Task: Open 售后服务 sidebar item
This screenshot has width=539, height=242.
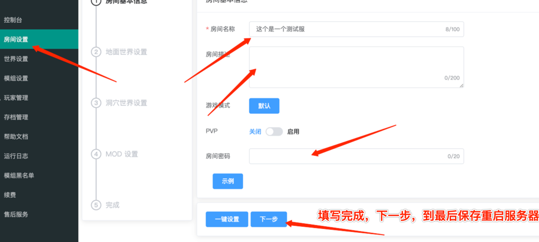Action: click(16, 214)
